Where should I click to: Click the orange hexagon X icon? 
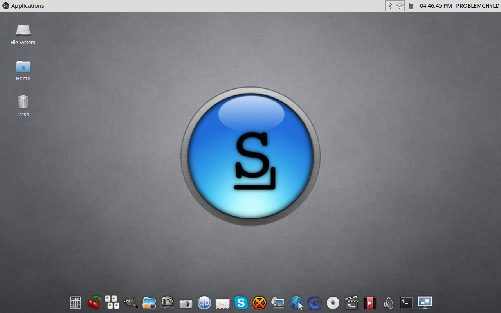click(x=260, y=303)
